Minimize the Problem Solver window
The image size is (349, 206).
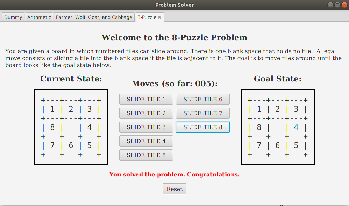pyautogui.click(x=330, y=5)
